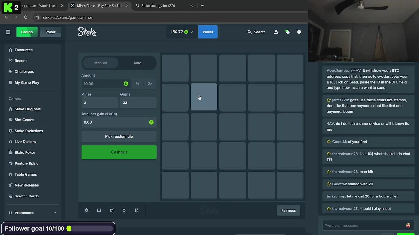Select Manual betting mode
This screenshot has height=235, width=419.
pyautogui.click(x=100, y=63)
